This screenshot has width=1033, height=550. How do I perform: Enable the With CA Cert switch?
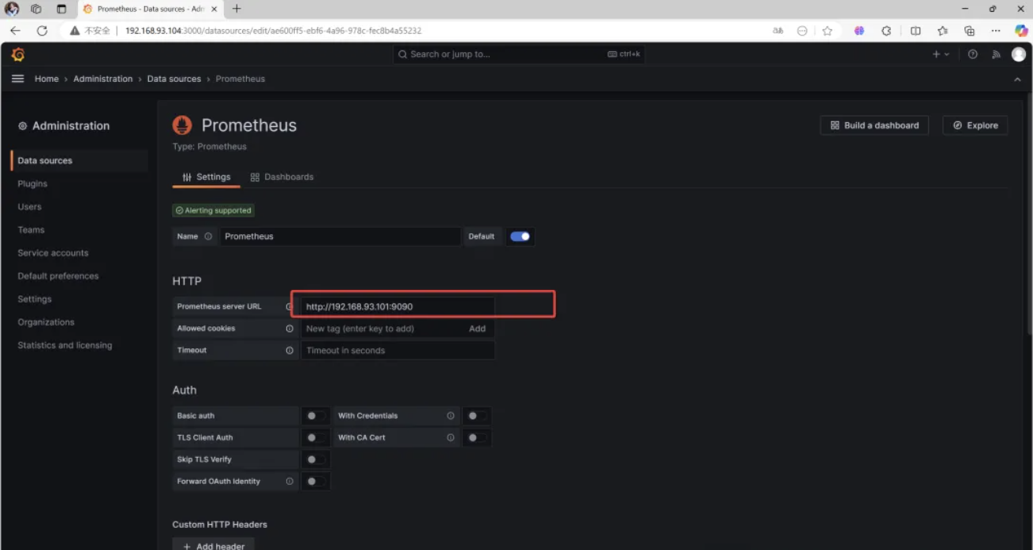(x=475, y=437)
